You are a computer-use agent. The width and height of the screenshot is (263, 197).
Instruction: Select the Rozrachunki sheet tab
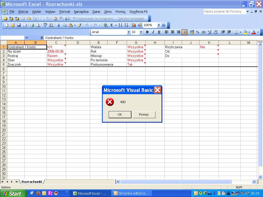pyautogui.click(x=32, y=182)
